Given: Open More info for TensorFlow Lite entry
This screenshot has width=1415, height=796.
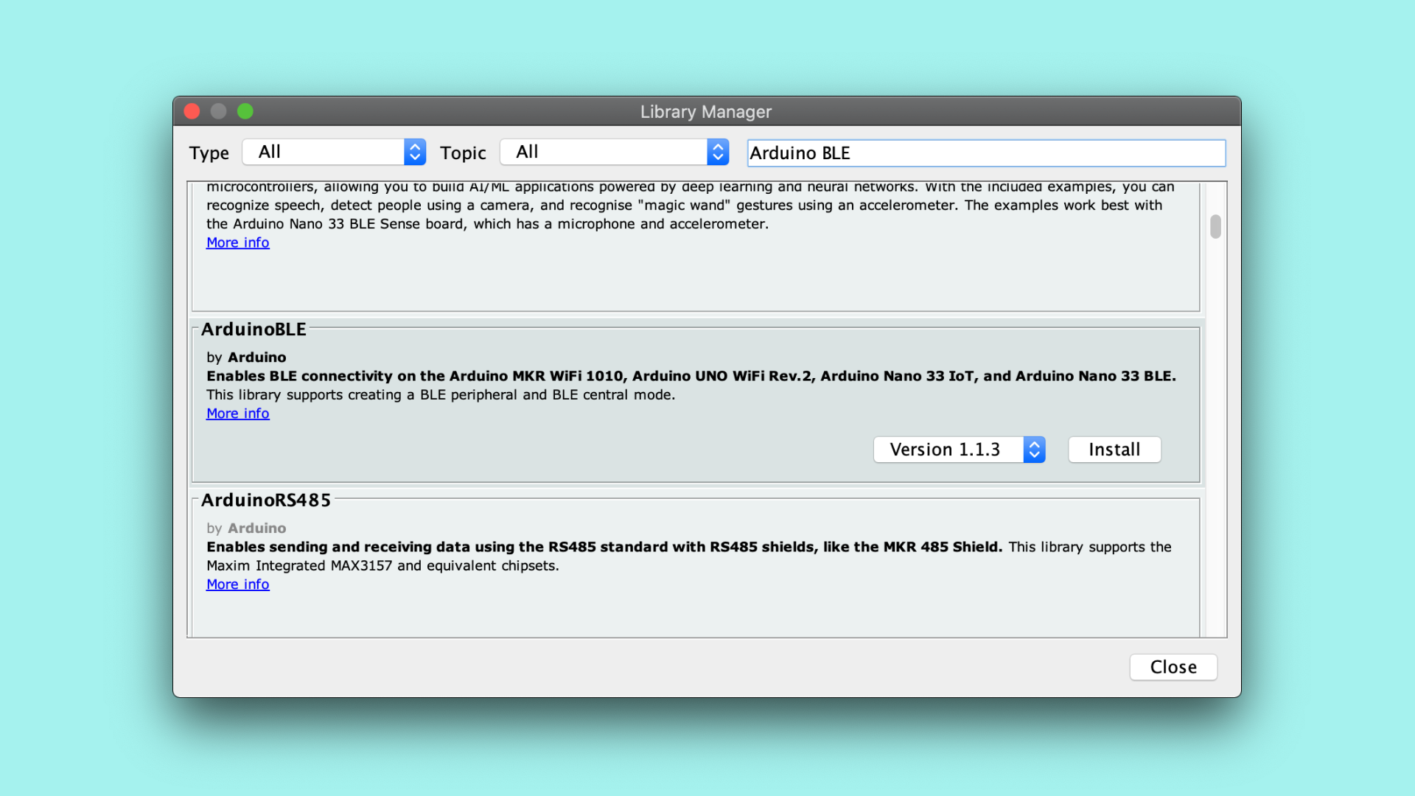Looking at the screenshot, I should [x=237, y=242].
